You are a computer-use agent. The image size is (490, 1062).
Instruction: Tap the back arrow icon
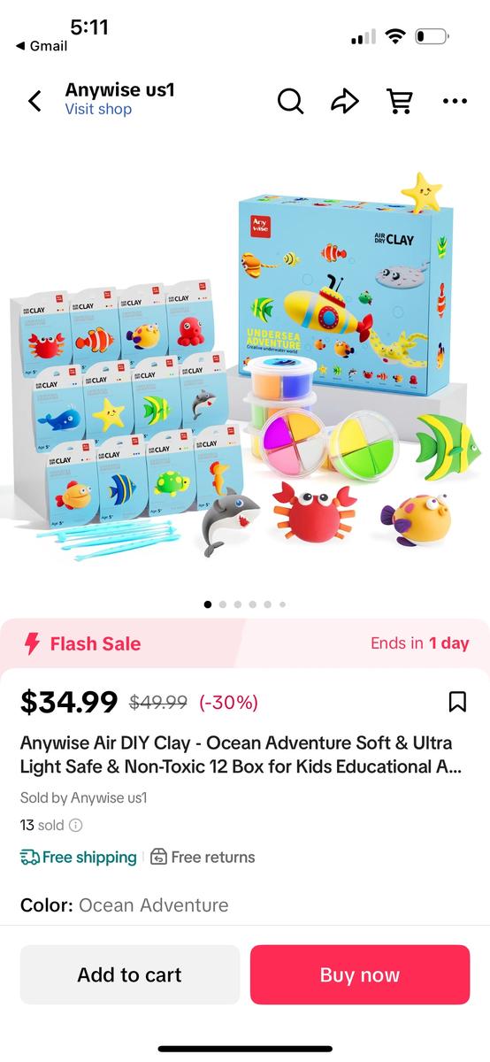(x=34, y=101)
